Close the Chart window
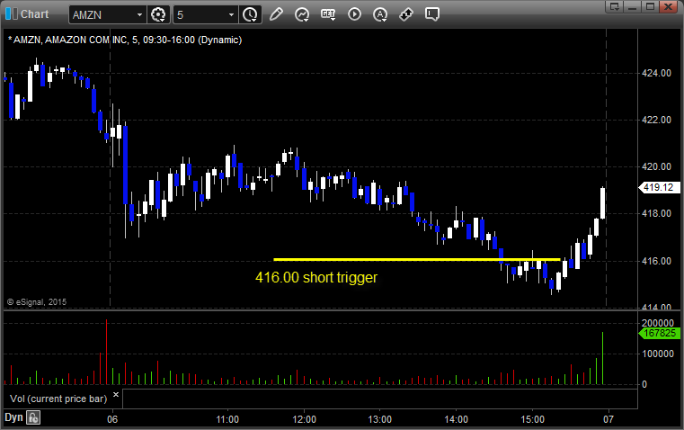 (669, 6)
